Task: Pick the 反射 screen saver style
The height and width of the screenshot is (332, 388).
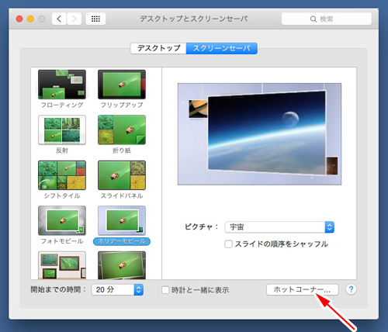Action: 62,130
